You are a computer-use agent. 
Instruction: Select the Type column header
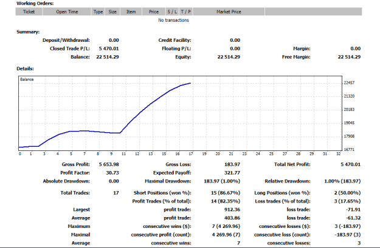pyautogui.click(x=98, y=12)
